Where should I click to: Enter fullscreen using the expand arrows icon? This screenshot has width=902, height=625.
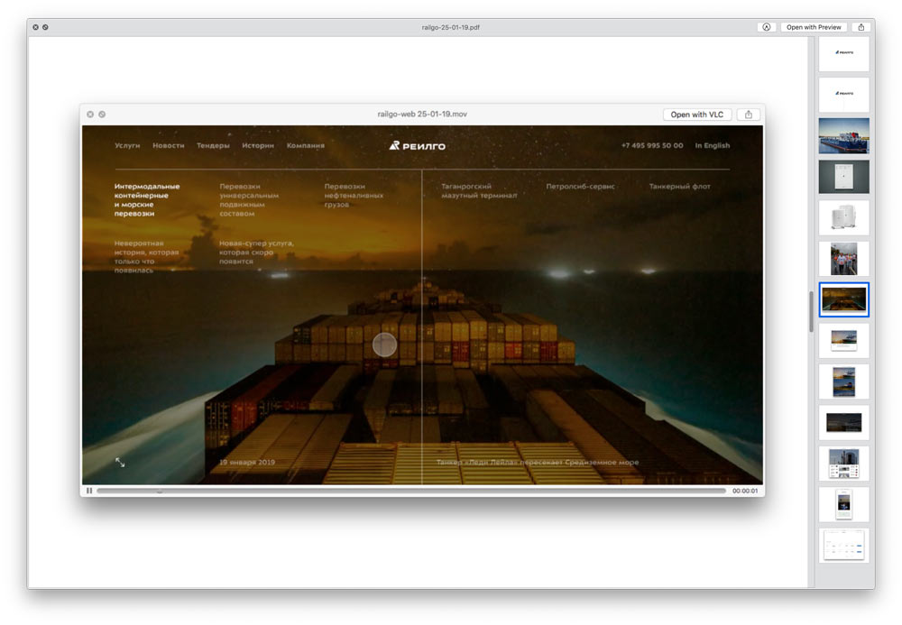coord(118,462)
